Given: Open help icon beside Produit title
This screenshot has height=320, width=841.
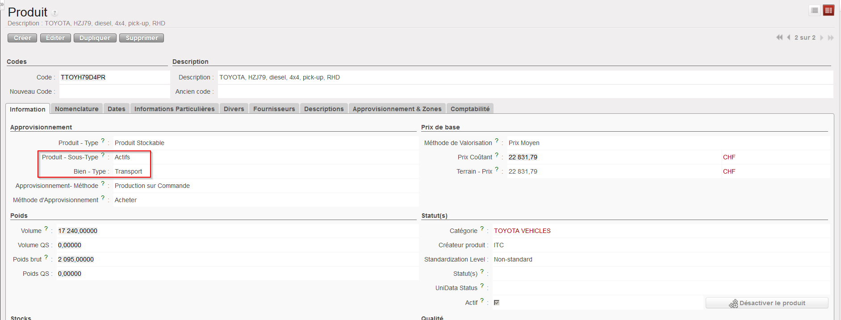Looking at the screenshot, I should 55,13.
